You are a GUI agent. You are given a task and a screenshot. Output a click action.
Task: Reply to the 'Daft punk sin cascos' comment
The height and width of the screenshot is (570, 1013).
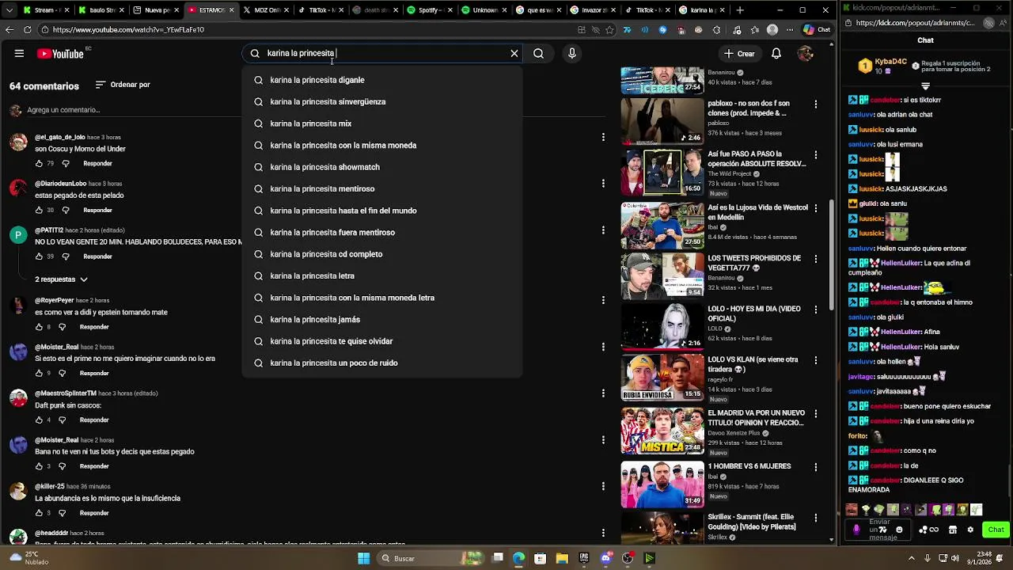(94, 420)
